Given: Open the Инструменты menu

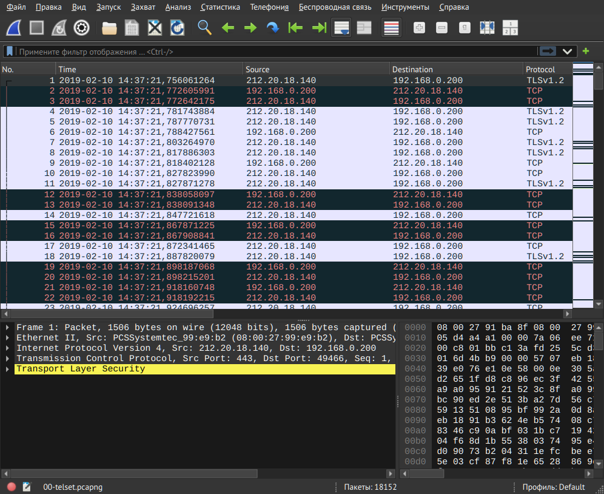Looking at the screenshot, I should click(x=405, y=7).
